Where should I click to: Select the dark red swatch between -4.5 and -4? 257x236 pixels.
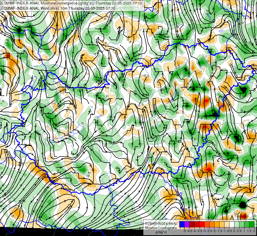click(x=192, y=224)
